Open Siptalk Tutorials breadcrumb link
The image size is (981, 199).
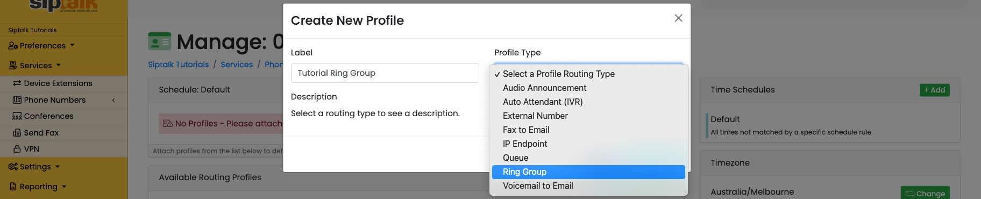[179, 65]
